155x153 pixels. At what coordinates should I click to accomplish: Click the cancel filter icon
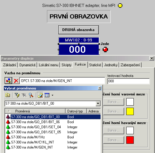tap(24, 95)
